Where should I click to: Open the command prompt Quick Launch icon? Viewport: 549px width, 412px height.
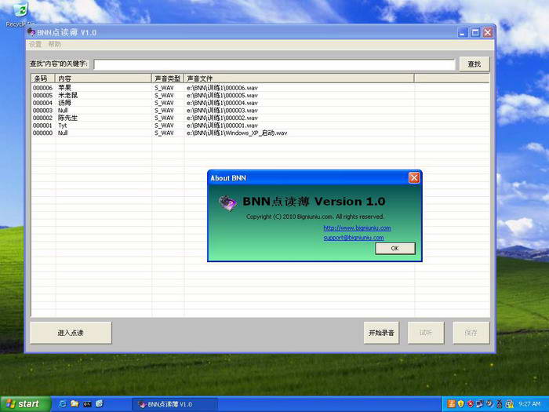(x=87, y=404)
